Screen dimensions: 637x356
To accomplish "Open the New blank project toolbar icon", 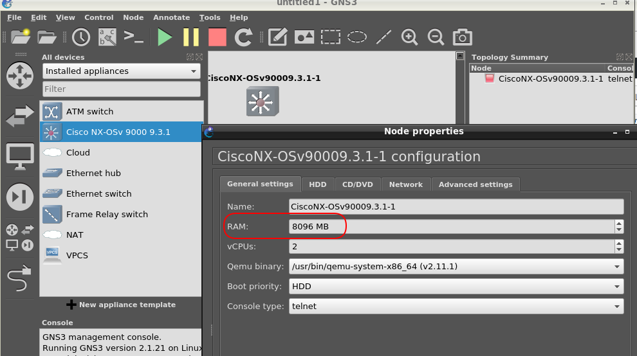I will point(21,37).
